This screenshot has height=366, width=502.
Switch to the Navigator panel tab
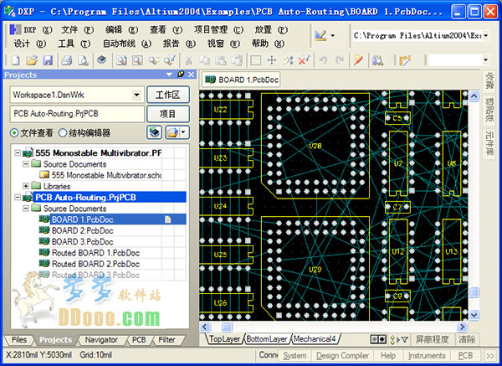[101, 340]
